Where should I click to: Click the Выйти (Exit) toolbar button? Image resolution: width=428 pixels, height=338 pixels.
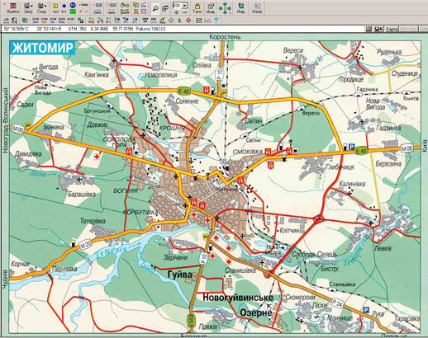click(x=13, y=8)
